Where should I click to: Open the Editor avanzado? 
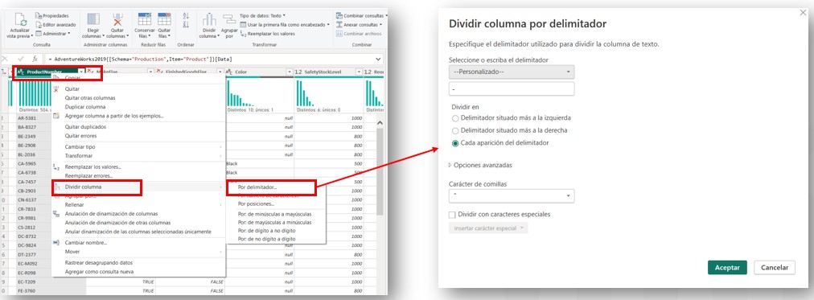(x=55, y=24)
